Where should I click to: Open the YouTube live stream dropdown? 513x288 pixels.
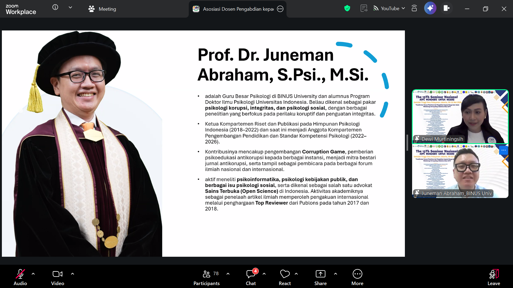point(389,9)
